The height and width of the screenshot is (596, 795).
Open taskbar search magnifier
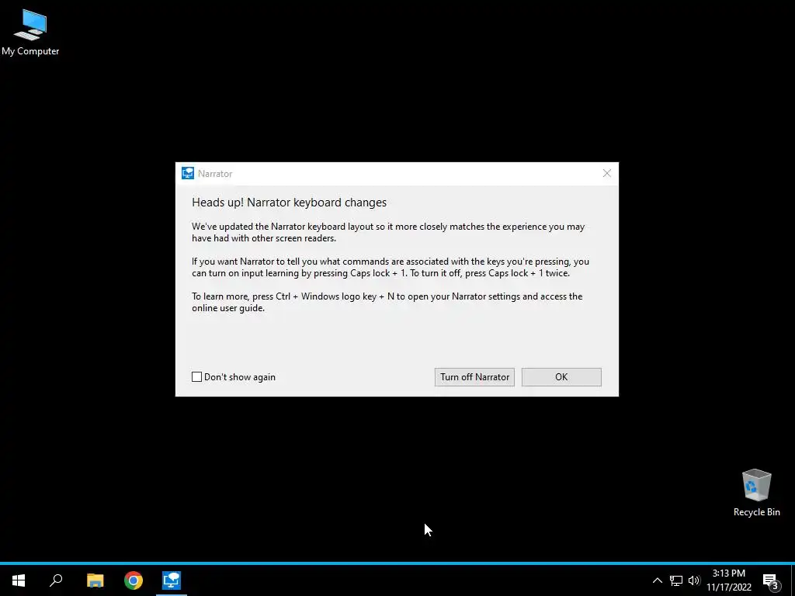[56, 580]
